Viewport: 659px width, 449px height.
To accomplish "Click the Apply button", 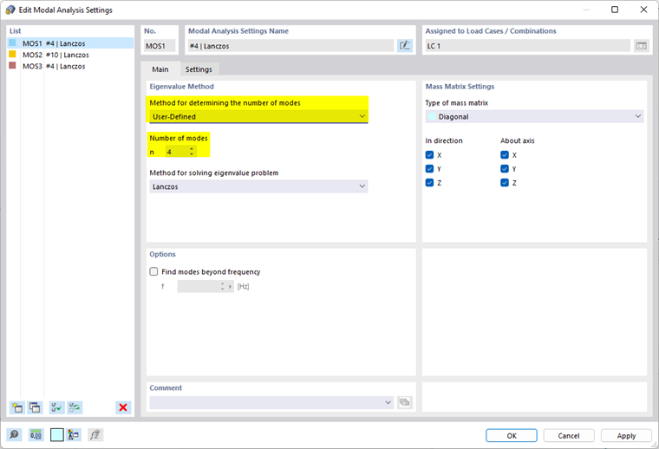I will click(x=626, y=435).
